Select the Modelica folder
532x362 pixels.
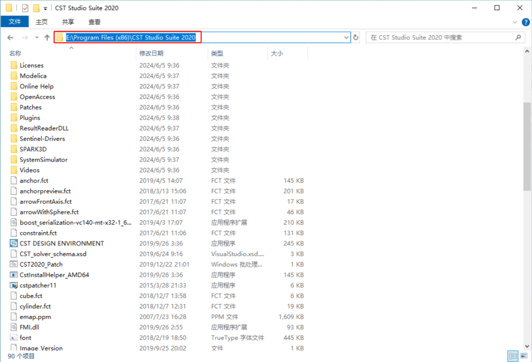click(x=33, y=76)
